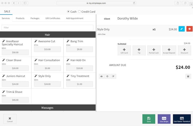The image size is (193, 126).
Task: Collapse the Hair services section header
Action: coord(48,35)
